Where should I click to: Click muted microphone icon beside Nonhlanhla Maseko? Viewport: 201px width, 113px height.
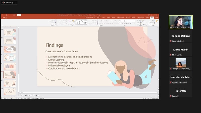pos(171,82)
